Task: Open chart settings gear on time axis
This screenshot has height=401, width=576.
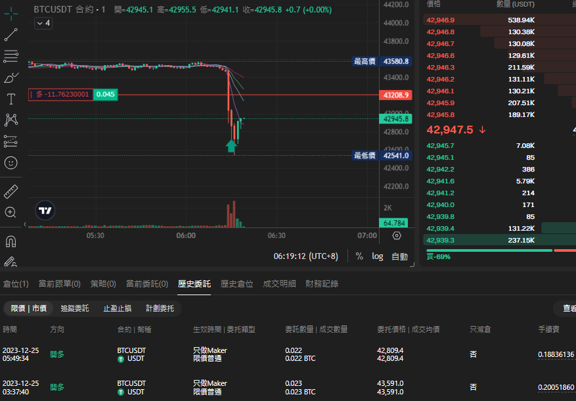Action: point(397,235)
